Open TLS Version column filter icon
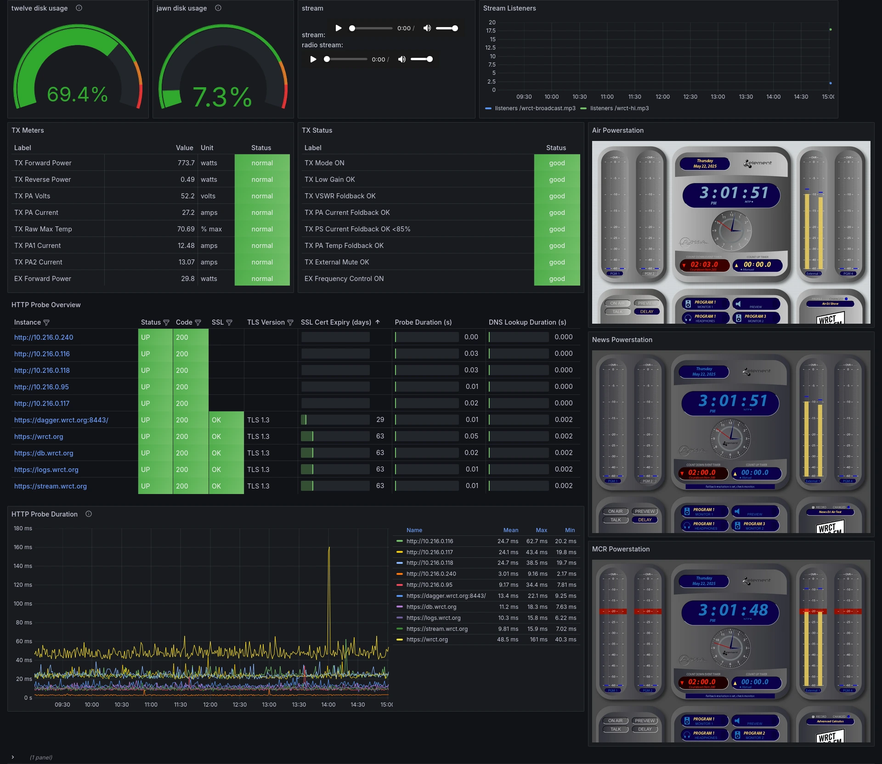This screenshot has width=882, height=764. click(290, 322)
